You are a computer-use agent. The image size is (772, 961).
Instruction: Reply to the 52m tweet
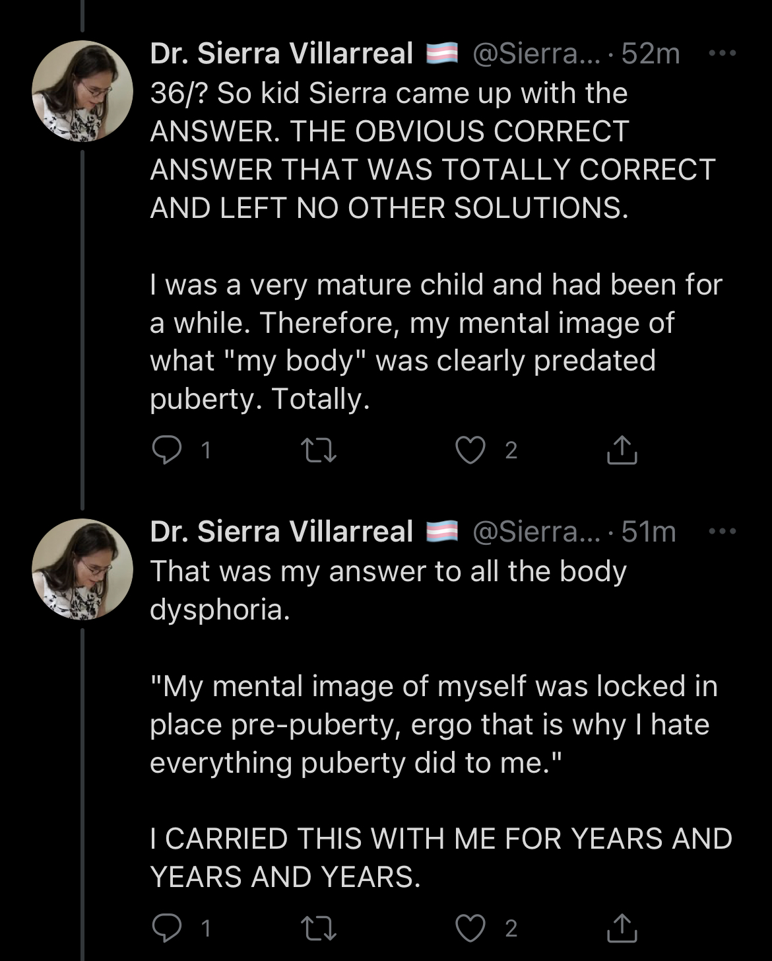click(167, 450)
